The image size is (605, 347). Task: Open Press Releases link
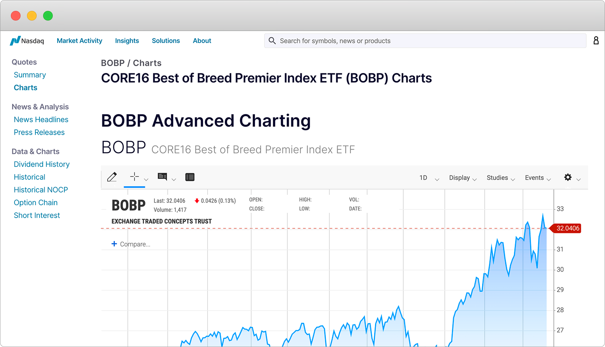click(39, 133)
